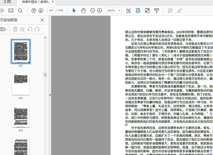Click the 页面缩略图 panel title
The height and width of the screenshot is (155, 213).
pos(9,20)
